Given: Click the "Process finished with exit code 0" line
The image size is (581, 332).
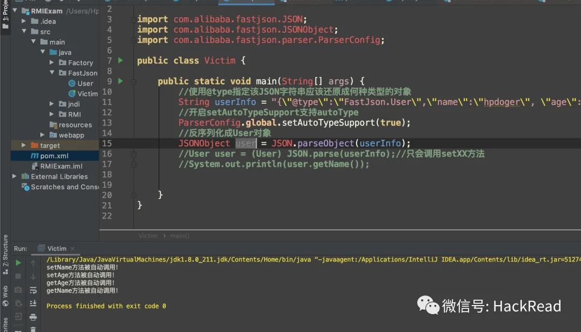Looking at the screenshot, I should pos(106,306).
